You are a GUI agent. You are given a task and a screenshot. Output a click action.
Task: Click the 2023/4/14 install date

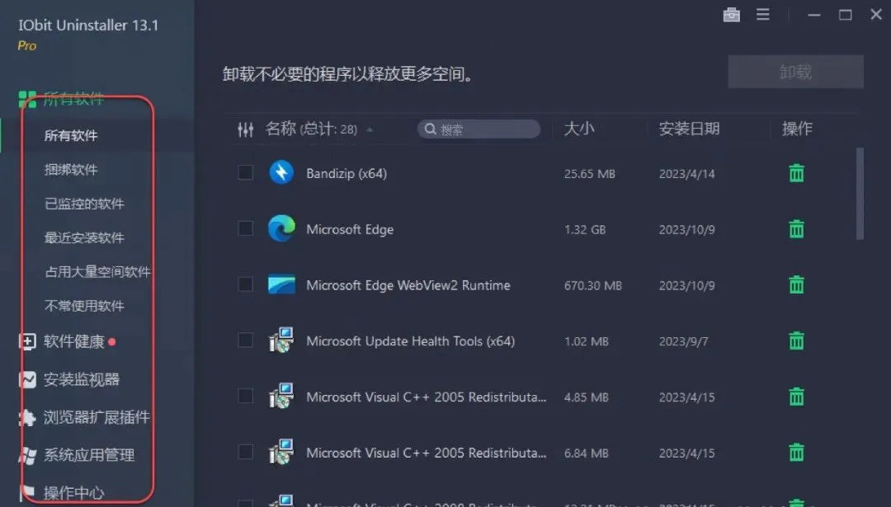tap(687, 174)
